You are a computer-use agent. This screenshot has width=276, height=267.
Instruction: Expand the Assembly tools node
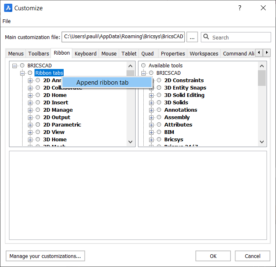[151, 117]
